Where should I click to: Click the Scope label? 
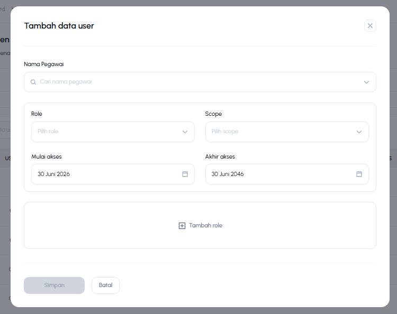[x=213, y=114]
